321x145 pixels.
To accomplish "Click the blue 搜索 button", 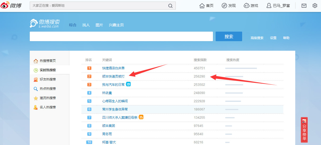I will click(x=229, y=36).
